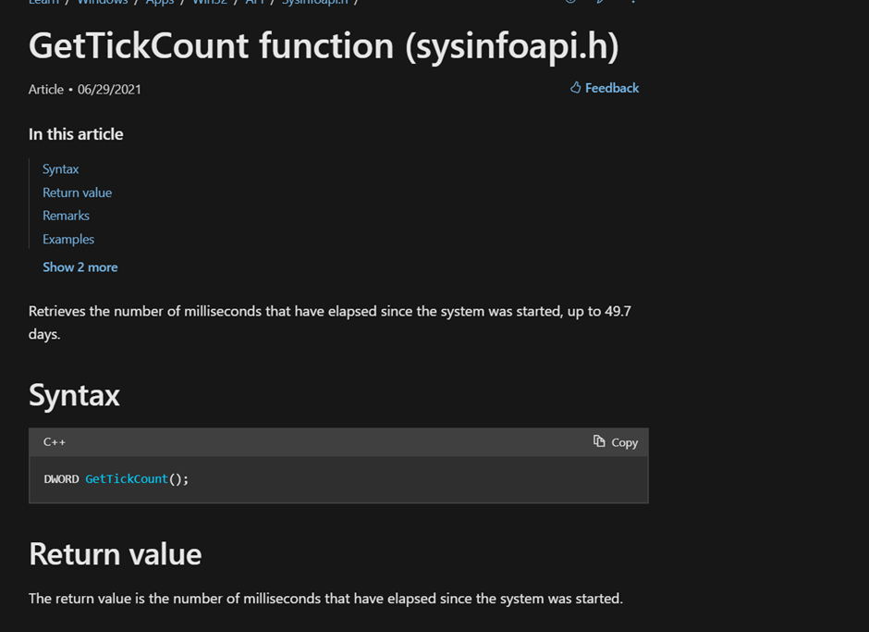Open the Win32 breadcrumb link

(x=210, y=3)
